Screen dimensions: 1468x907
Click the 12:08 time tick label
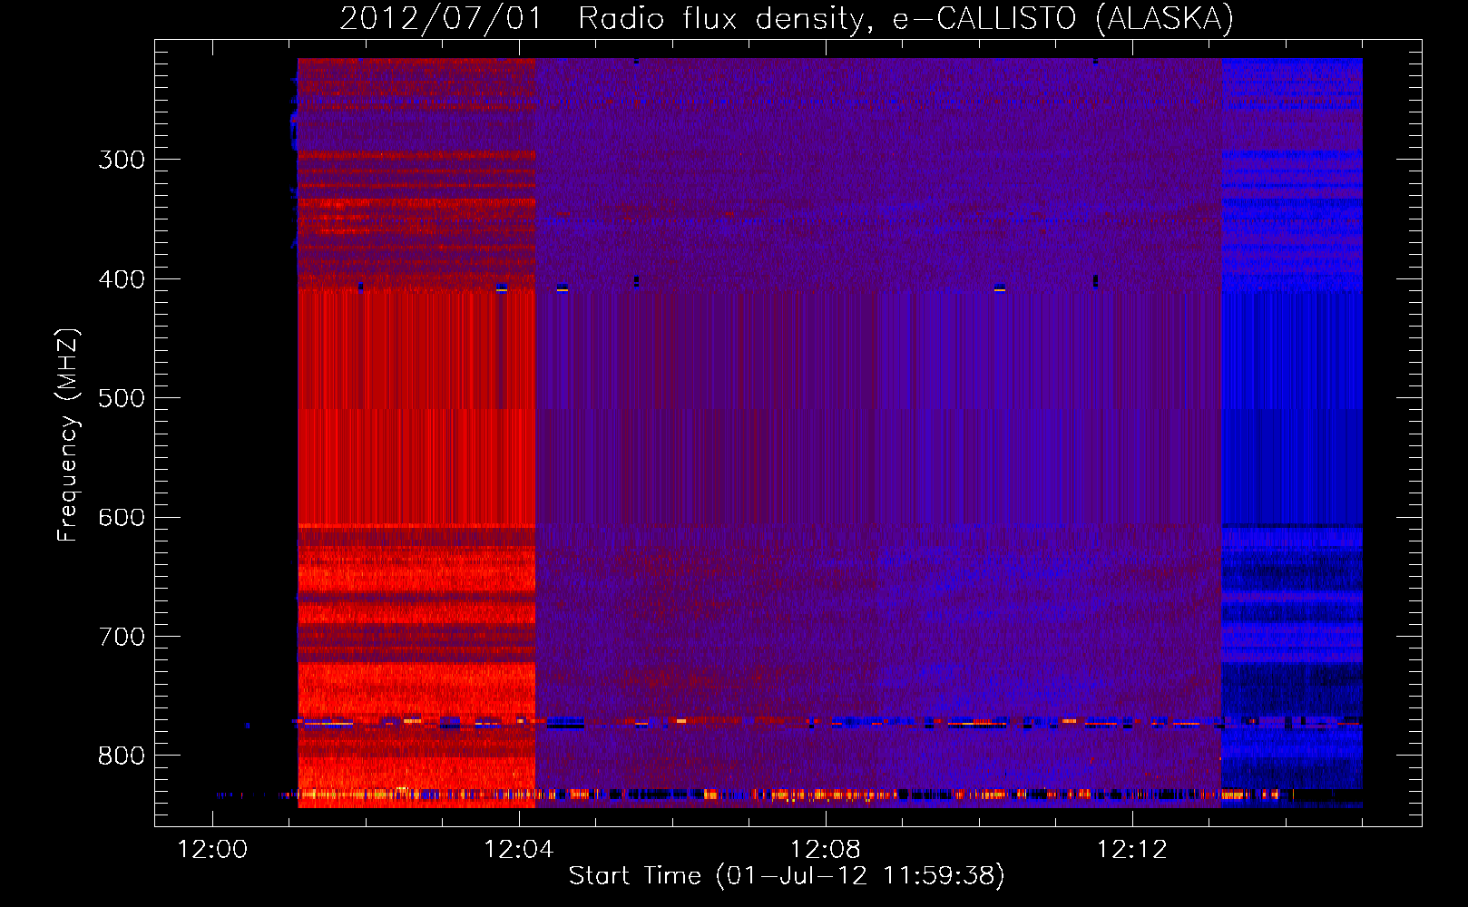pos(826,850)
